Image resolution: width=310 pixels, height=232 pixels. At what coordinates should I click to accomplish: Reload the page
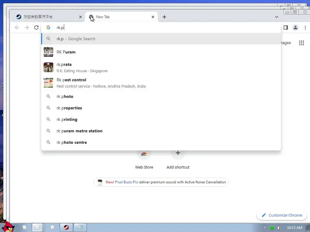[x=36, y=27]
